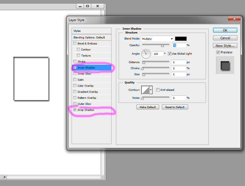
Task: Click the Size value field
Action: [179, 74]
